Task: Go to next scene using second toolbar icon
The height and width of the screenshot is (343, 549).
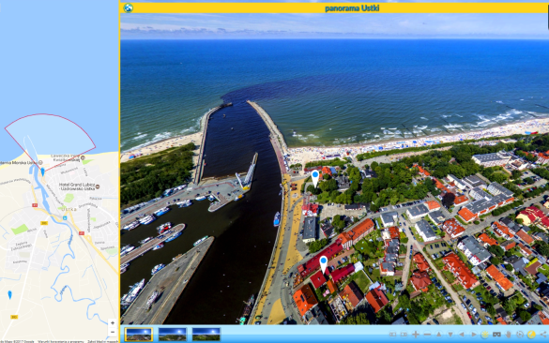Action: pos(404,335)
